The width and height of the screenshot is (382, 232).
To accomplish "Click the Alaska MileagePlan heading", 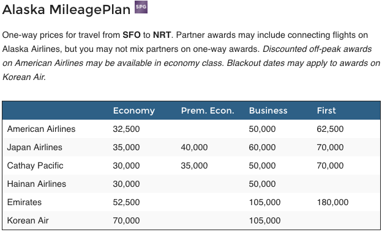I will [x=66, y=10].
